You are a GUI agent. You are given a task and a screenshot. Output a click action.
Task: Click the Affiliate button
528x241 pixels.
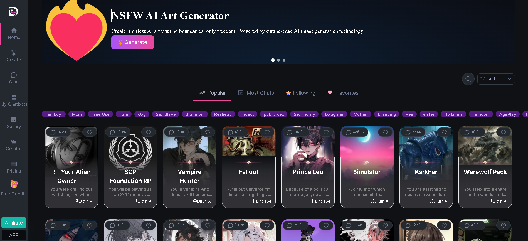(14, 223)
